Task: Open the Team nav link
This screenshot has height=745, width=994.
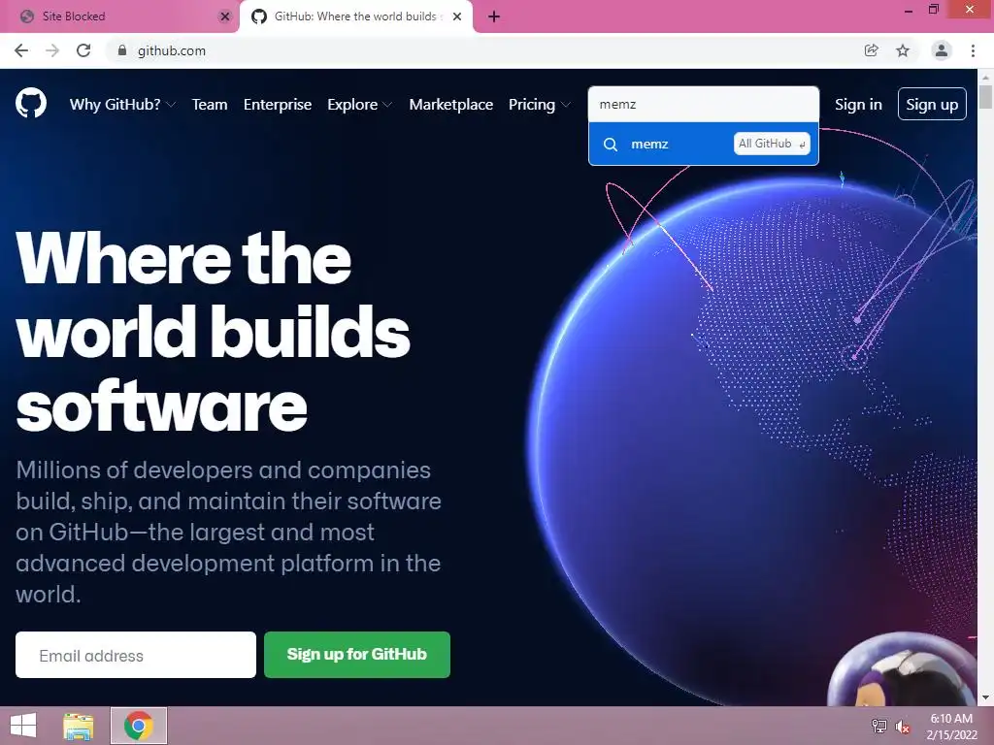Action: (210, 105)
